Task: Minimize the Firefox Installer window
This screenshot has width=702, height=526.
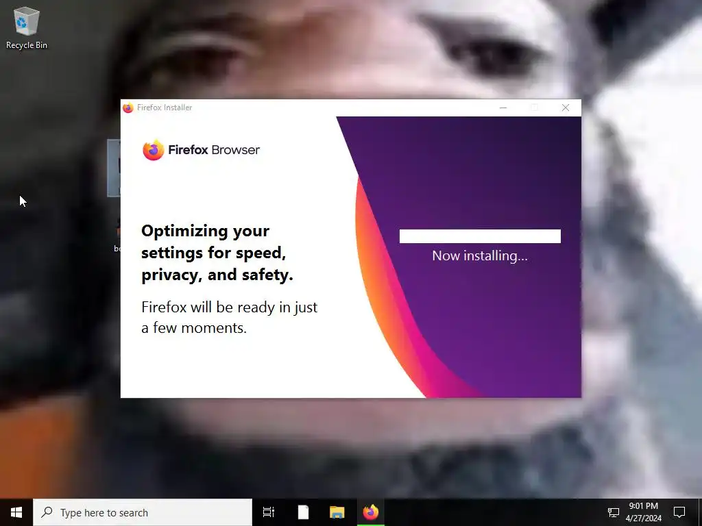Action: click(x=503, y=108)
